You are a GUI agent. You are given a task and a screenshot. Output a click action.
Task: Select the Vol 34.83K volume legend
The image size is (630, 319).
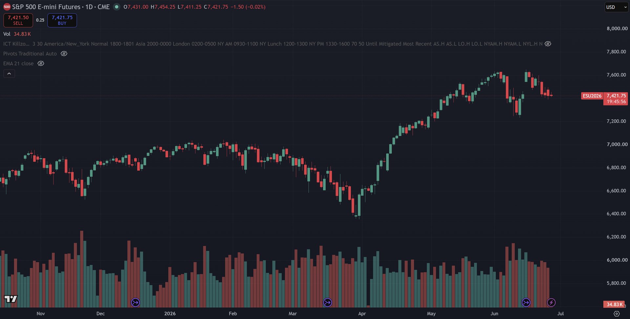[x=17, y=34]
